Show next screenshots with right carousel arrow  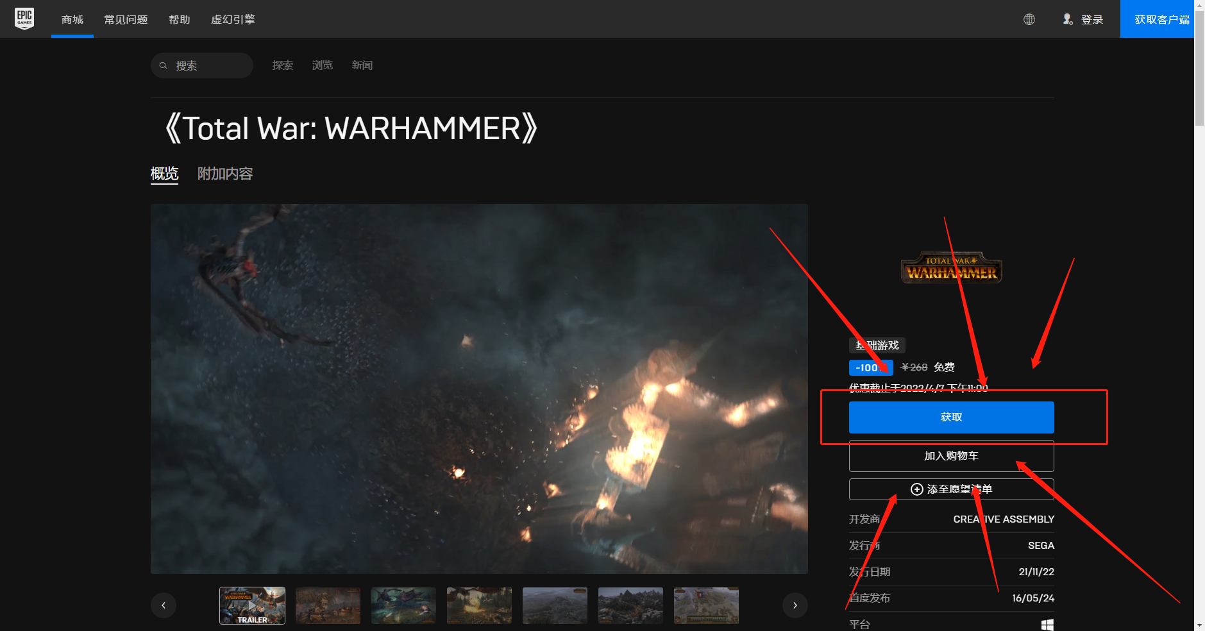795,605
